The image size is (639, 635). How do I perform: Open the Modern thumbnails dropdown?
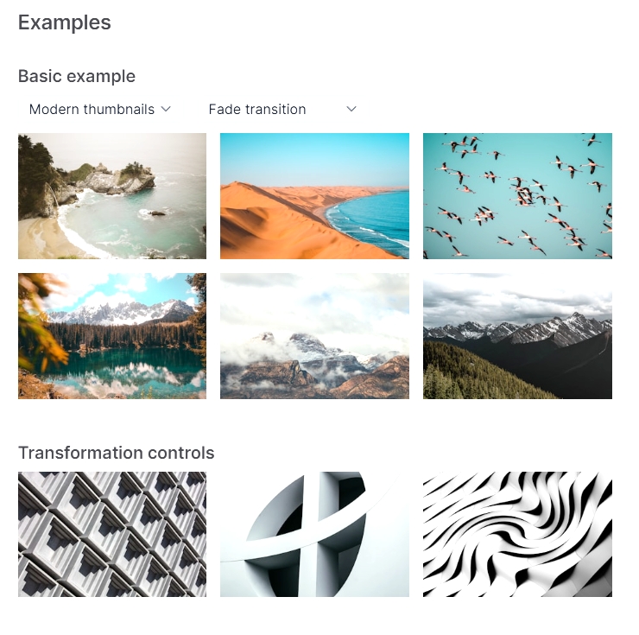[x=100, y=110]
